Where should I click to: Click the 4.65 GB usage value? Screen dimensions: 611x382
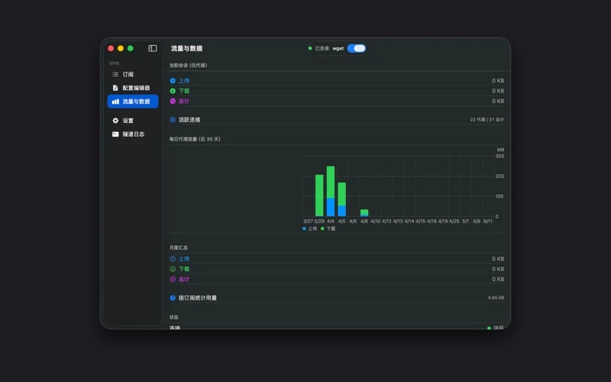pyautogui.click(x=496, y=298)
